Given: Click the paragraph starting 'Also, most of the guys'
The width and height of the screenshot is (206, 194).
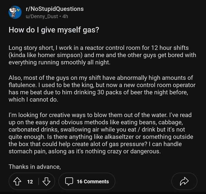Looking at the screenshot, I should coord(100,89).
